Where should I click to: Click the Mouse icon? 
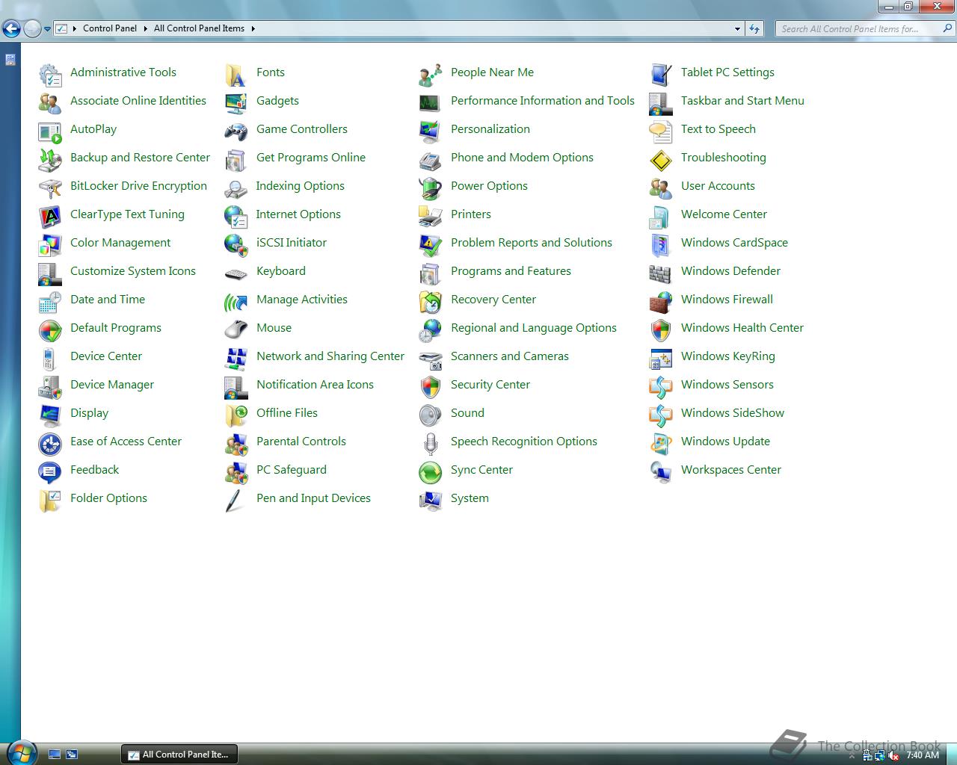236,329
